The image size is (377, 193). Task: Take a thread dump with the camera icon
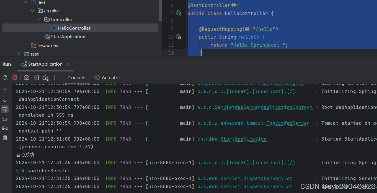27,77
